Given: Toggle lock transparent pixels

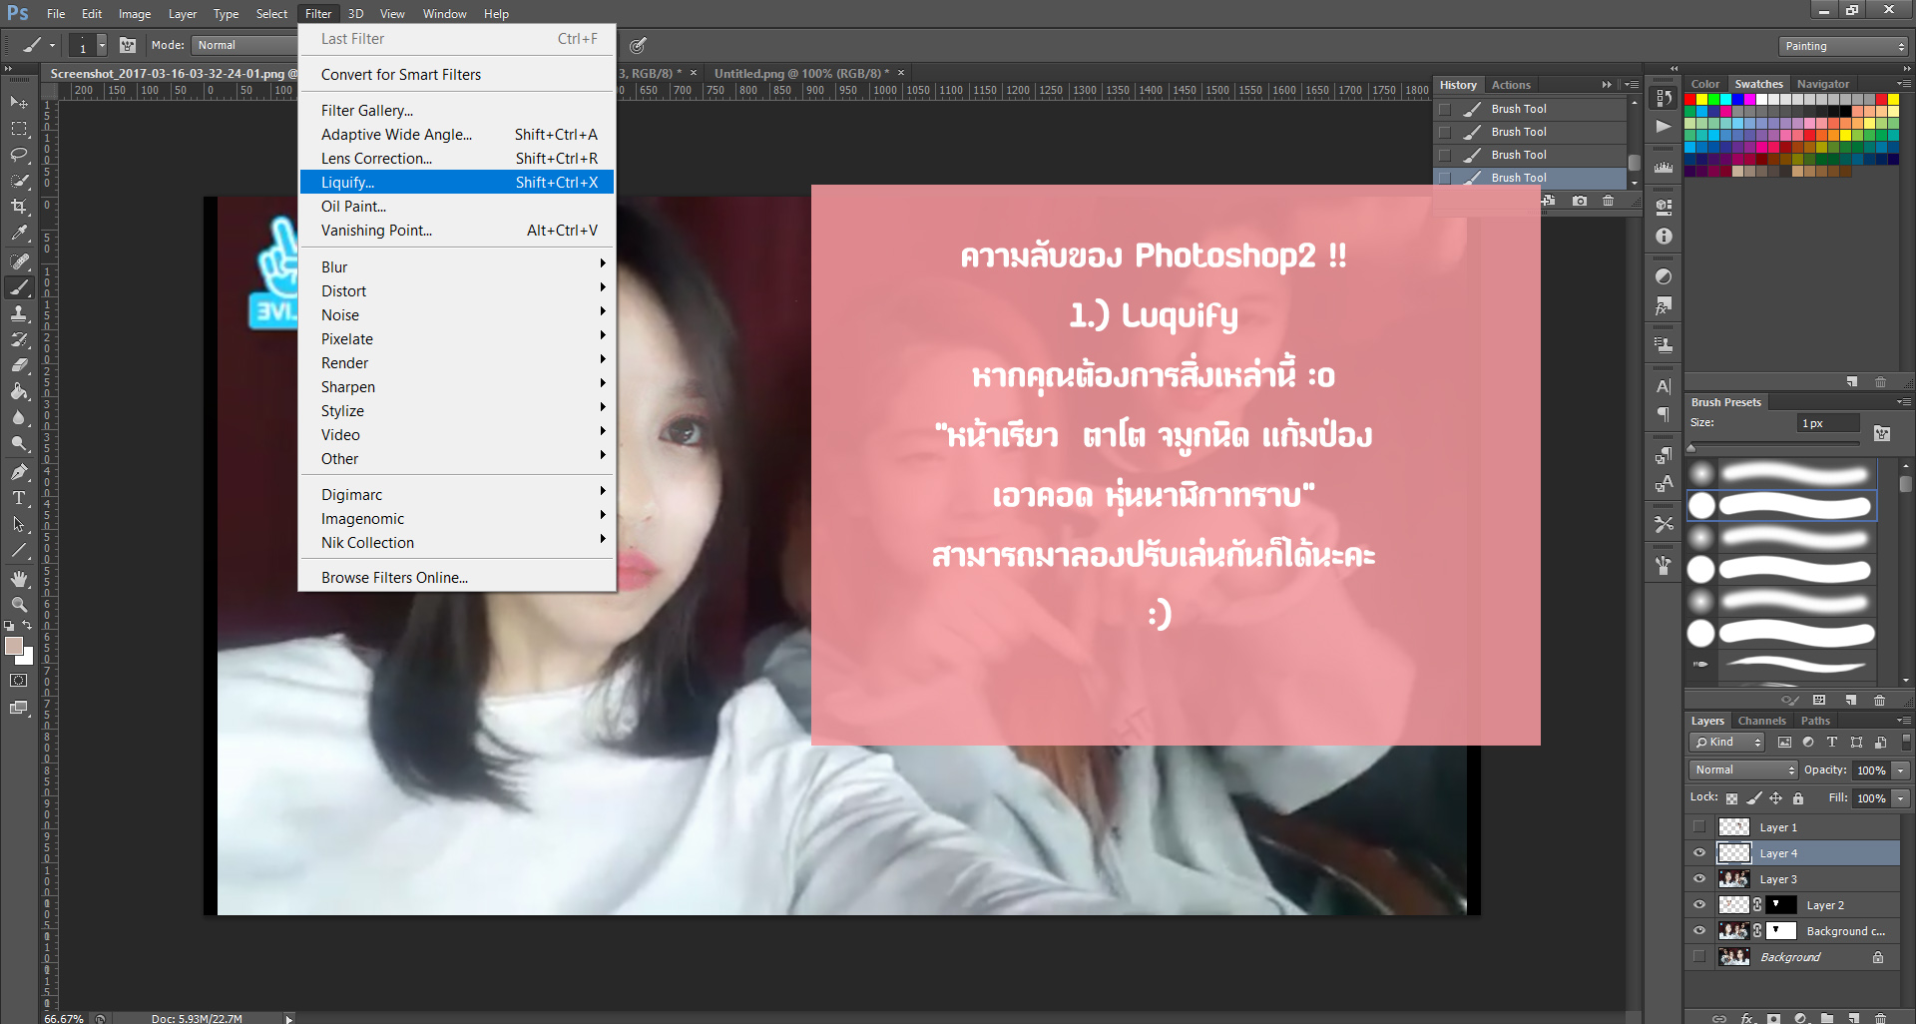Looking at the screenshot, I should coord(1732,798).
